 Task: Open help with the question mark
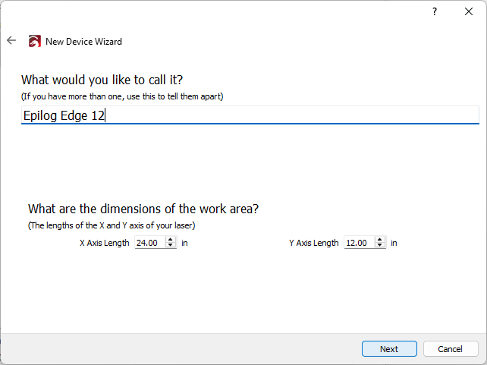pos(435,11)
